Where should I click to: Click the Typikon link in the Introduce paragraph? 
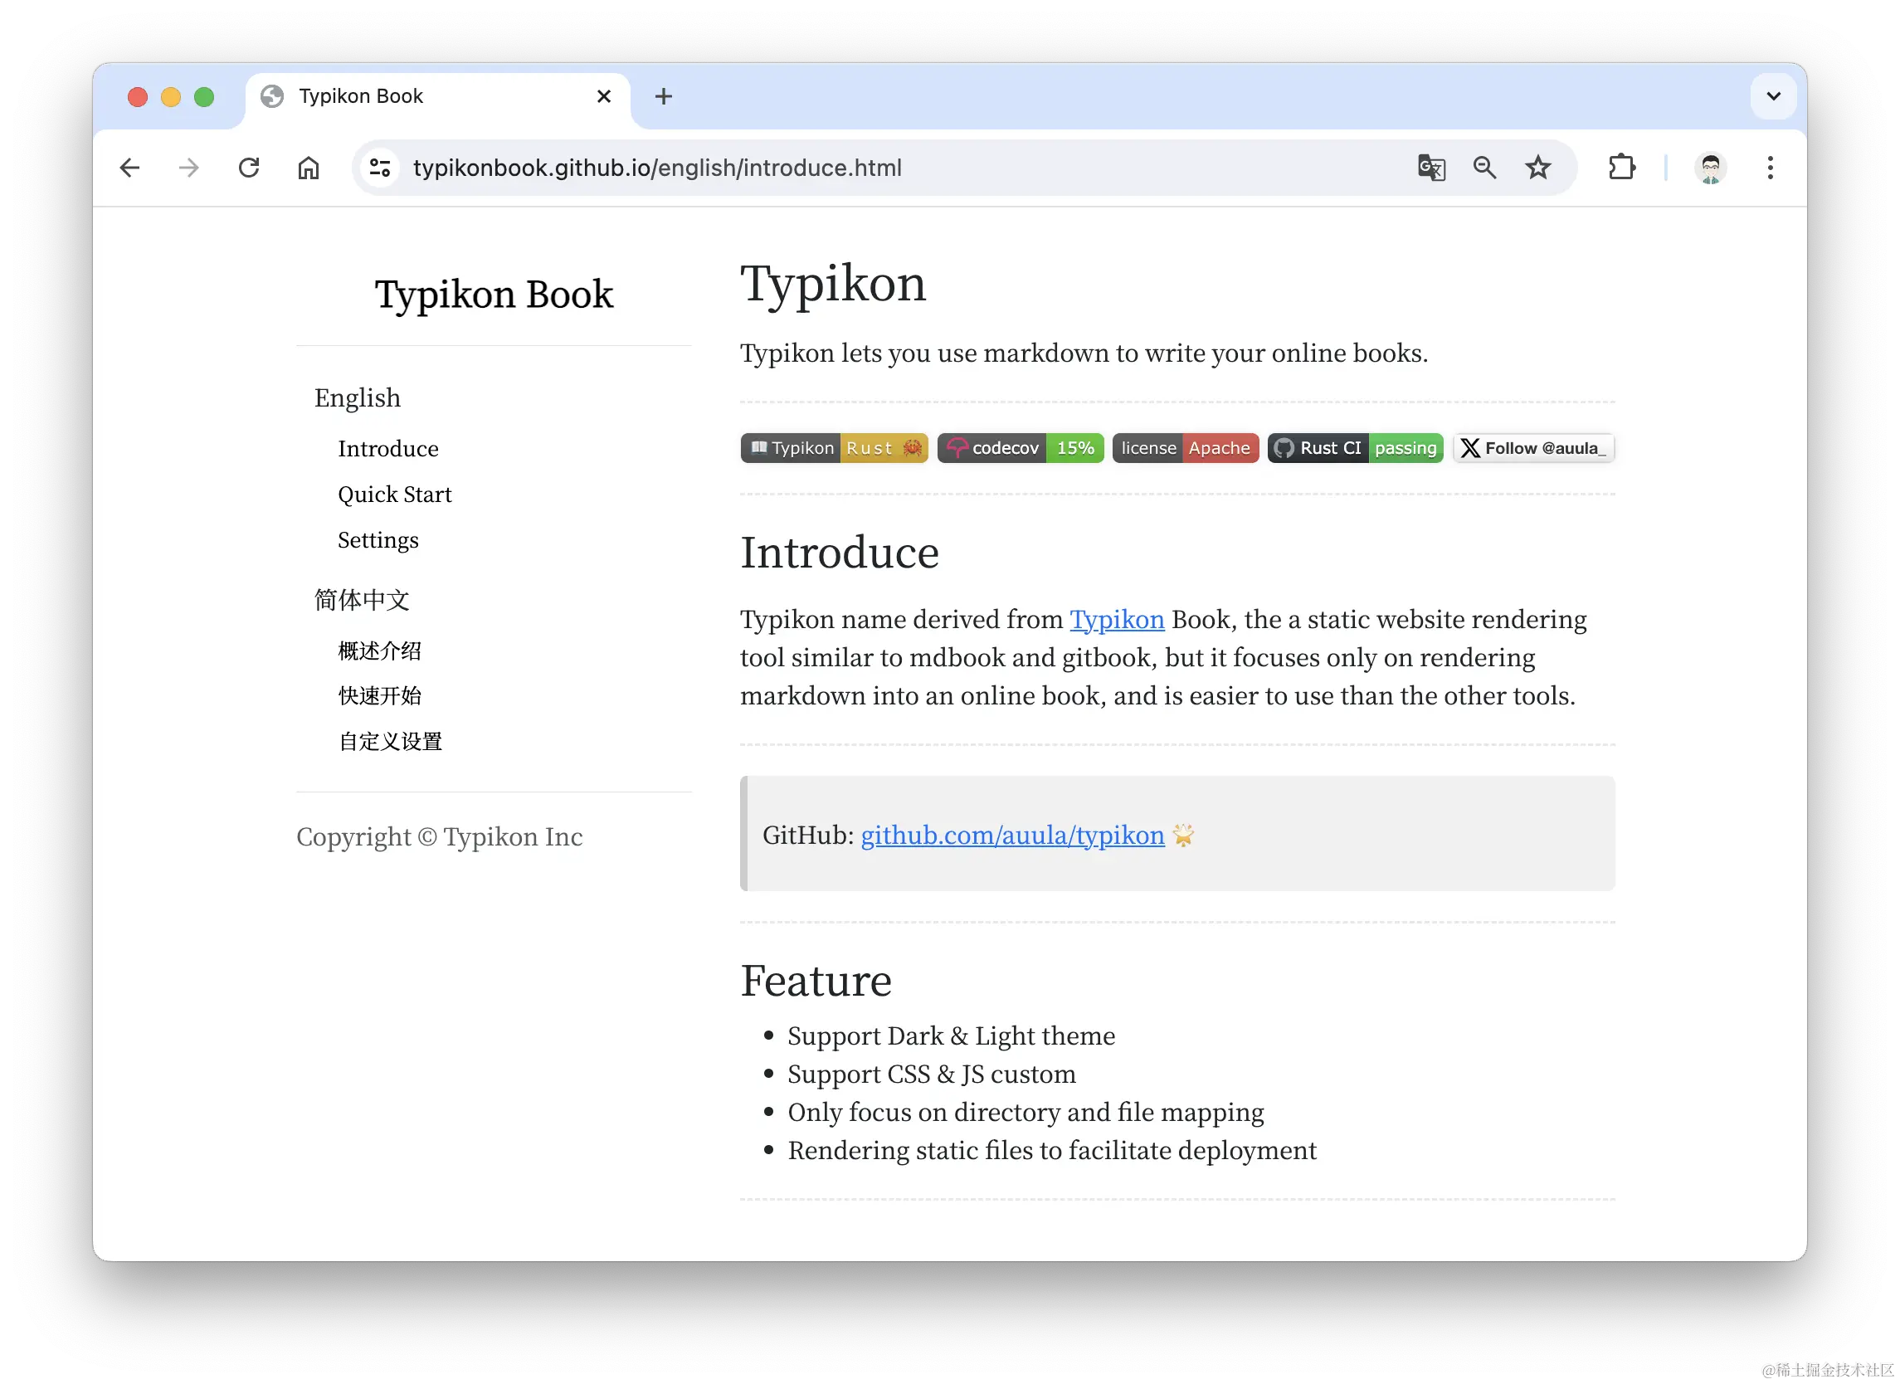[x=1117, y=619]
